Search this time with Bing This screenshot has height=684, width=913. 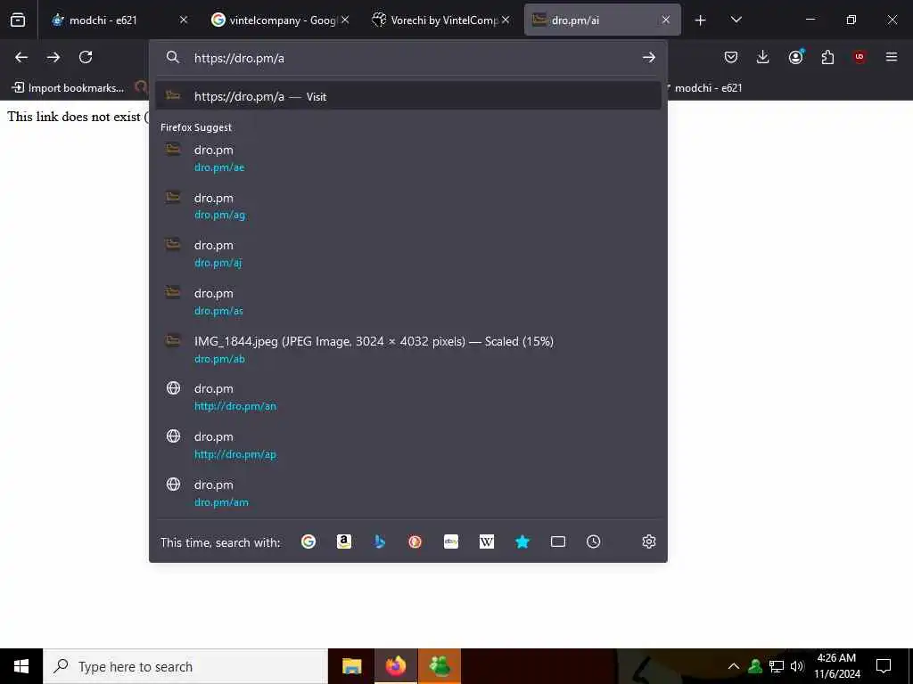[380, 542]
